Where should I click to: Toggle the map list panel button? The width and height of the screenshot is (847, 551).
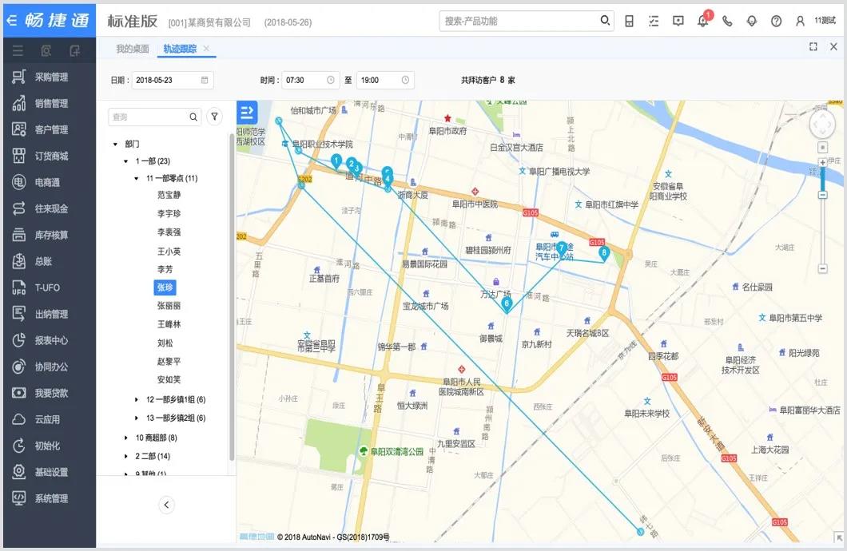247,113
